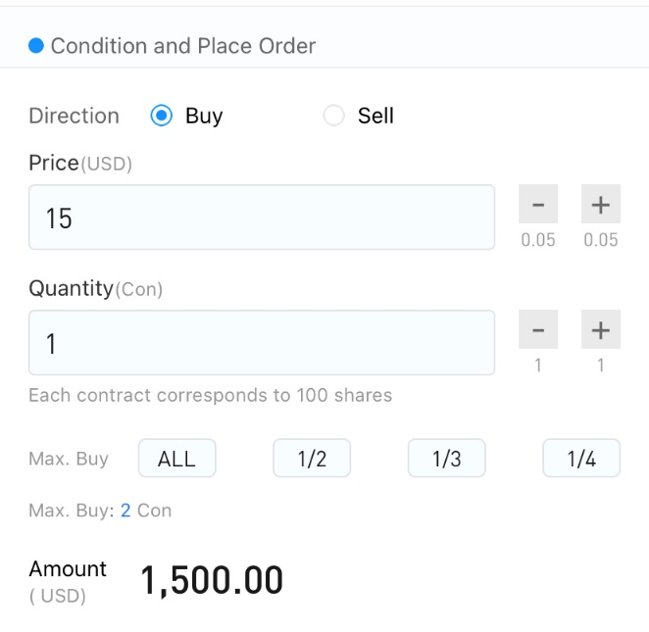Click the Price (USD) label
This screenshot has height=632, width=649.
tap(80, 163)
